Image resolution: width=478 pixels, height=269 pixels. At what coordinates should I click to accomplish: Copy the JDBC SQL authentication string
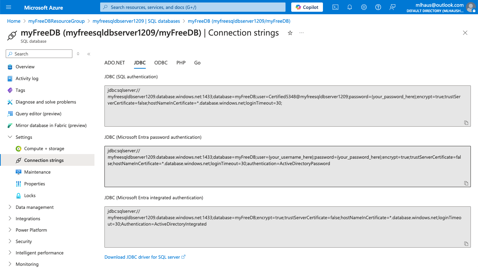click(466, 122)
